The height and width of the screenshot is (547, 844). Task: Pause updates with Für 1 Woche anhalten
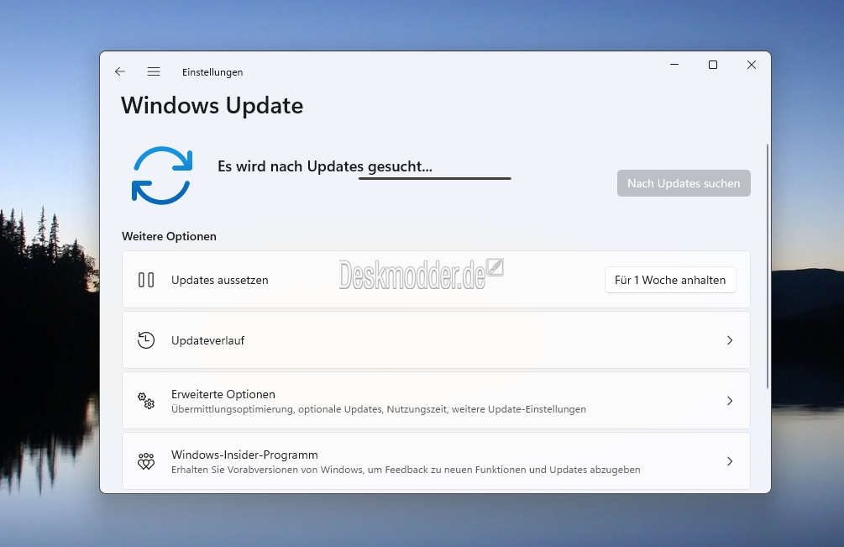point(670,280)
